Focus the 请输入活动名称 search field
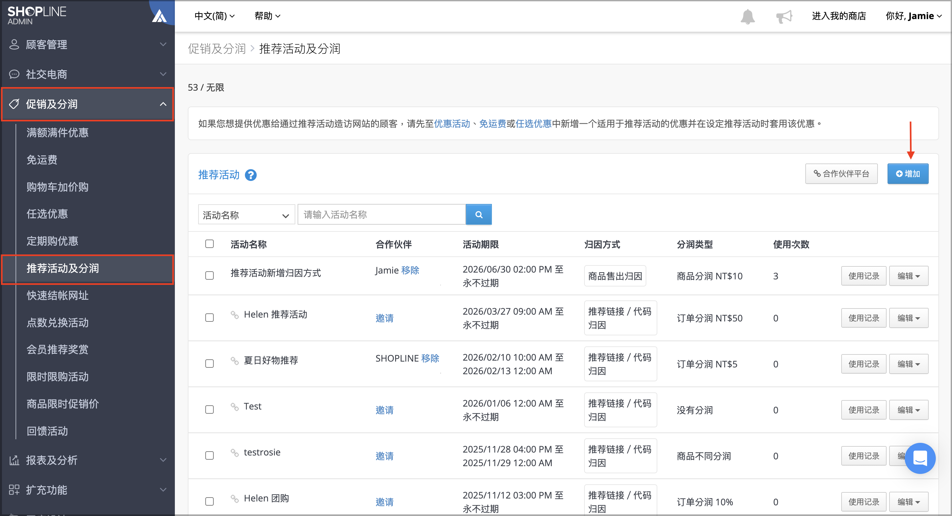Screen dimensions: 952x516 click(x=381, y=215)
